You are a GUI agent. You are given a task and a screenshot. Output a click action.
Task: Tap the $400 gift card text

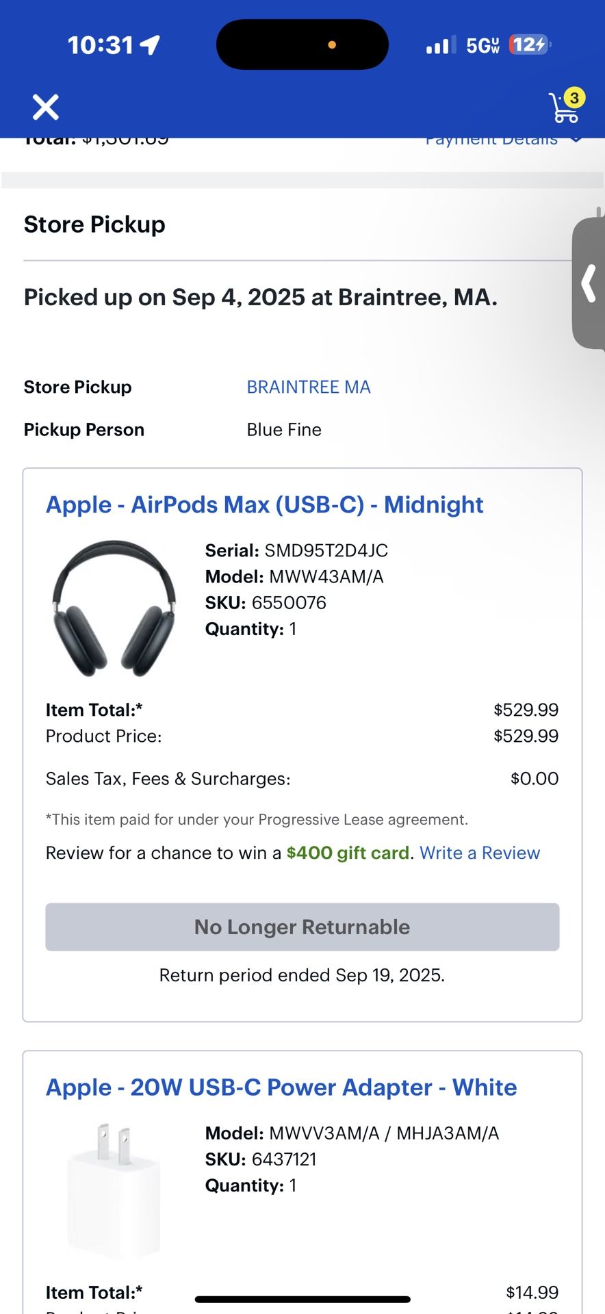click(348, 853)
